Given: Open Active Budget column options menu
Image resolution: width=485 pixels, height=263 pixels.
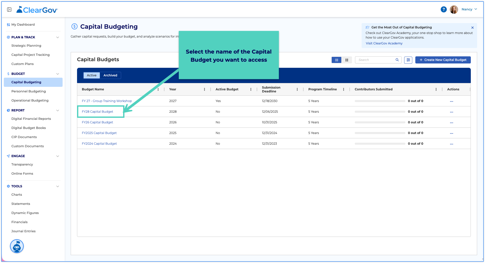Looking at the screenshot, I should [251, 89].
